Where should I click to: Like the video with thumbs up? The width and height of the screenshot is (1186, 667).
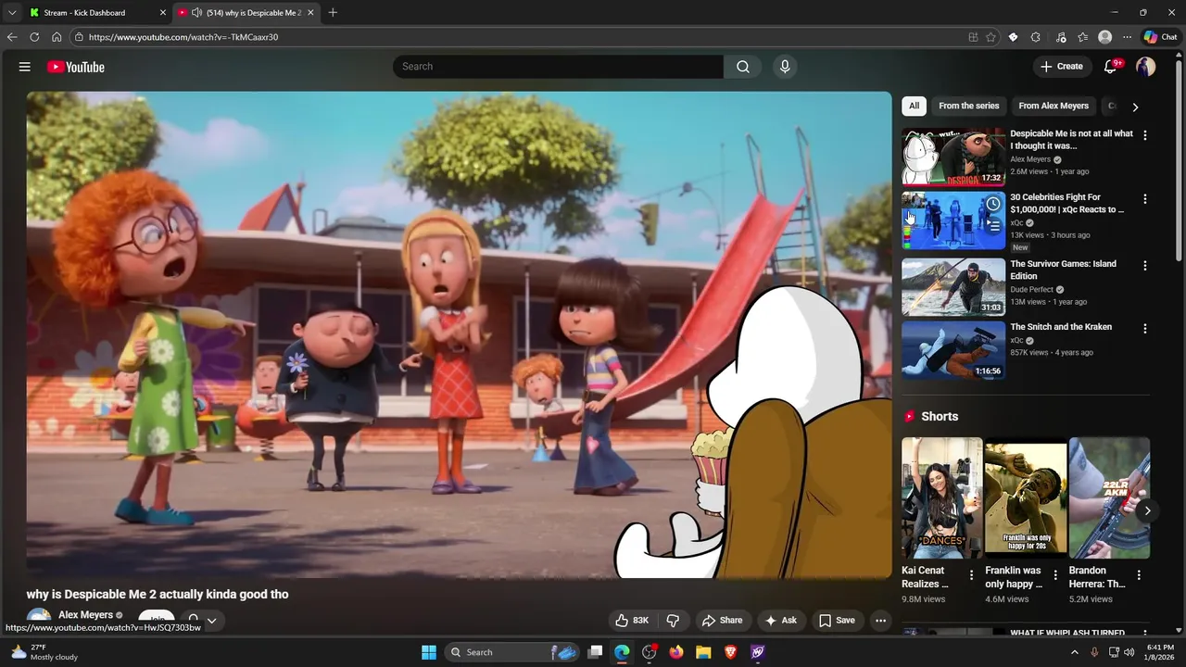click(x=632, y=621)
